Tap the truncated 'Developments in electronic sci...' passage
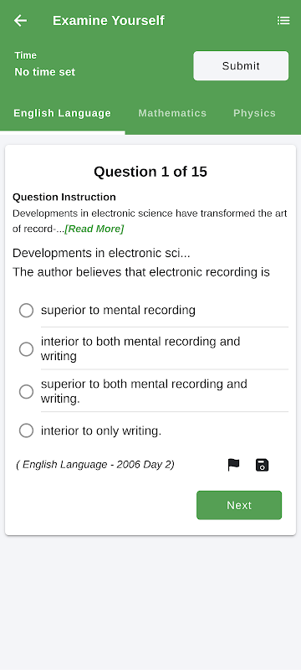 pos(101,253)
